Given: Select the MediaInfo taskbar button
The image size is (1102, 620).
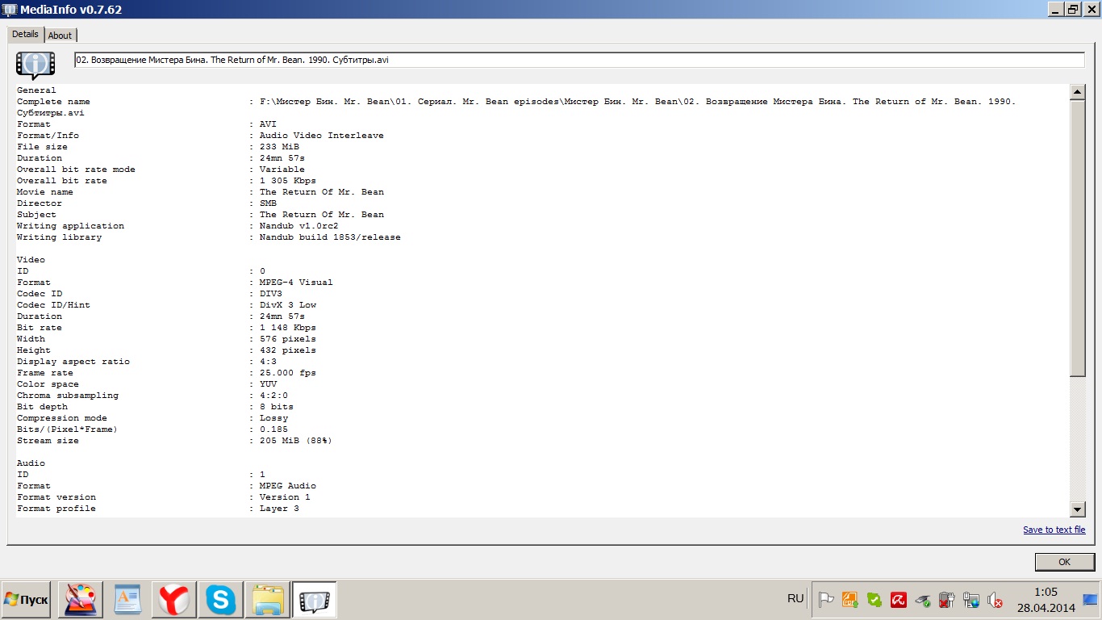Looking at the screenshot, I should (x=314, y=600).
